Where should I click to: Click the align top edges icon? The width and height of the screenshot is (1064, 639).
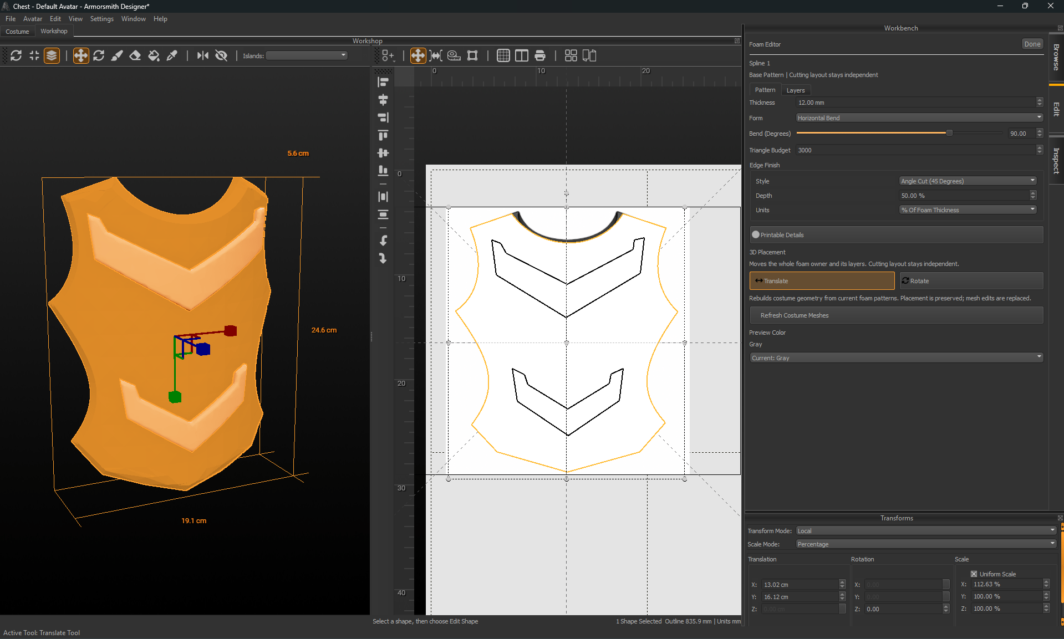click(383, 135)
